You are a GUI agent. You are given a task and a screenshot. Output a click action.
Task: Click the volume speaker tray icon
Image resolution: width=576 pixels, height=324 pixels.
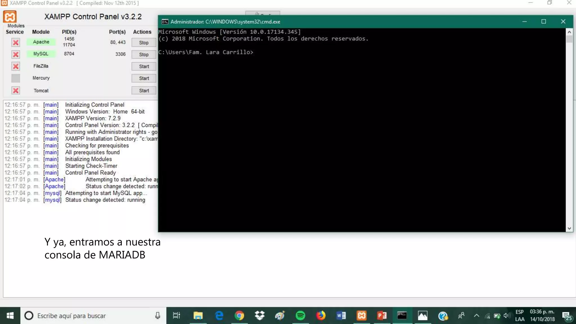tap(507, 316)
